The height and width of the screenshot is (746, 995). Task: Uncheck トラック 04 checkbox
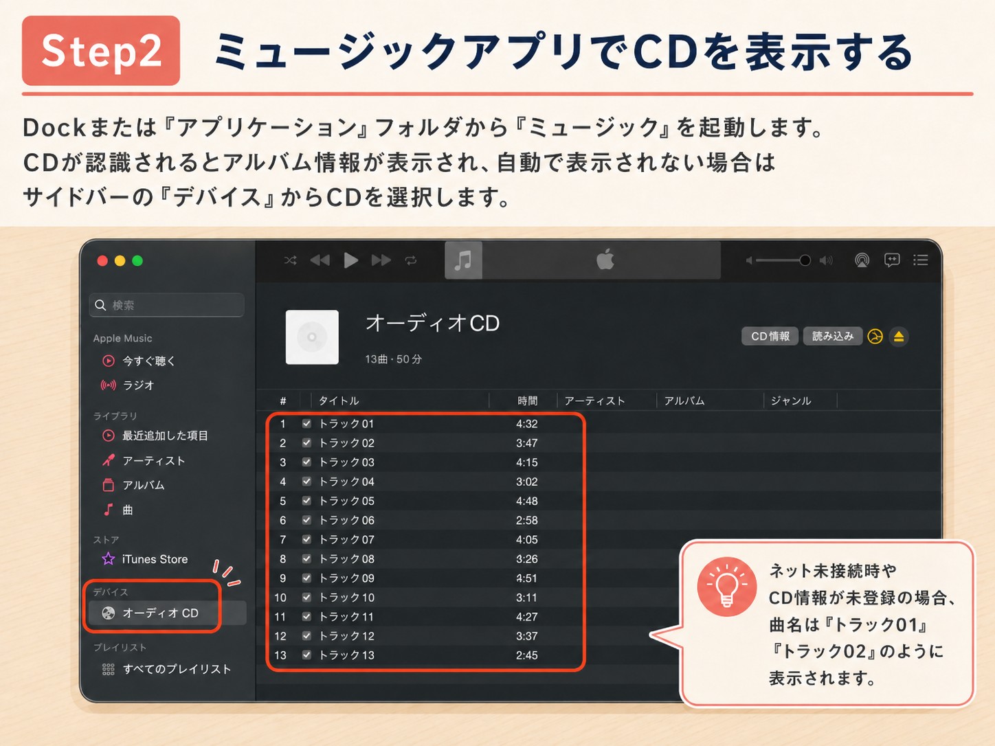click(306, 482)
